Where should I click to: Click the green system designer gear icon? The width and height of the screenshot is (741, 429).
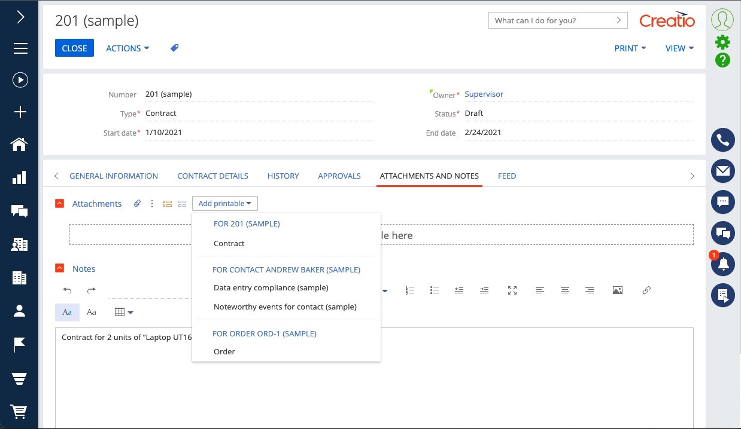[722, 42]
